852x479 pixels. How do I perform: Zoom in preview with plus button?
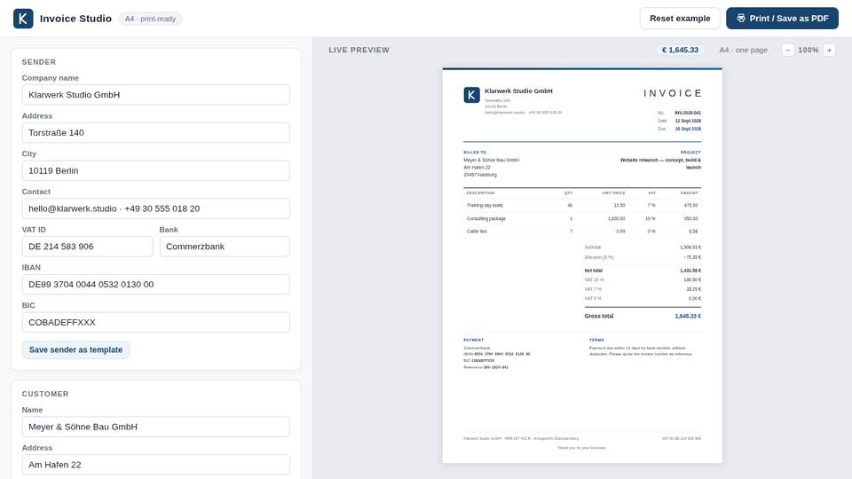(x=829, y=50)
